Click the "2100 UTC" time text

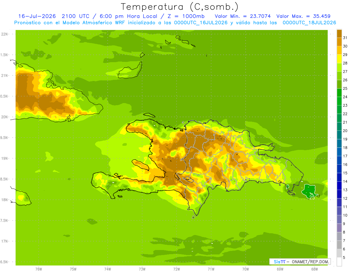click(76, 16)
